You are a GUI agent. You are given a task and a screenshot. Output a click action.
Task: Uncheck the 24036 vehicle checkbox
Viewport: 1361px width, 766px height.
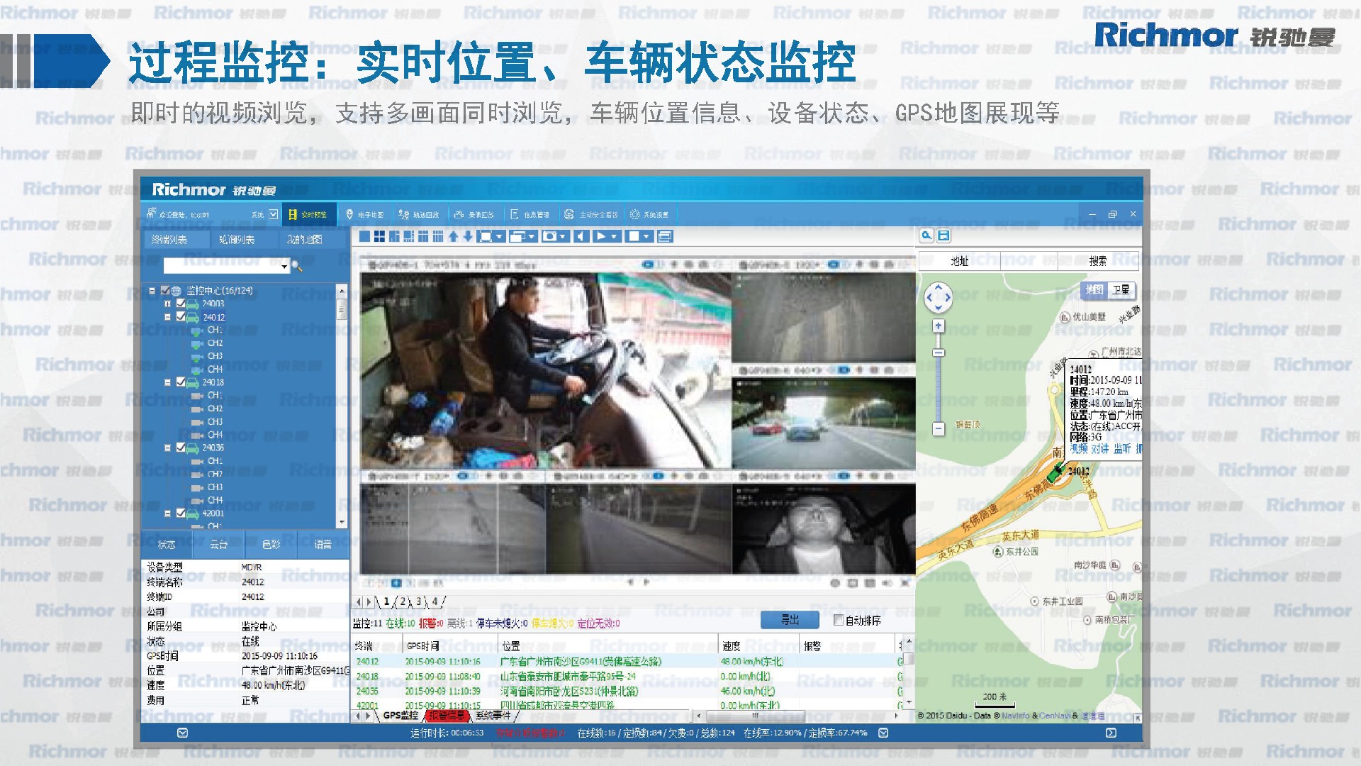[x=181, y=448]
